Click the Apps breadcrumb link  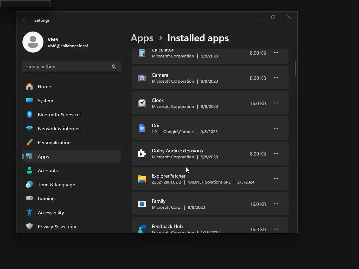click(142, 38)
